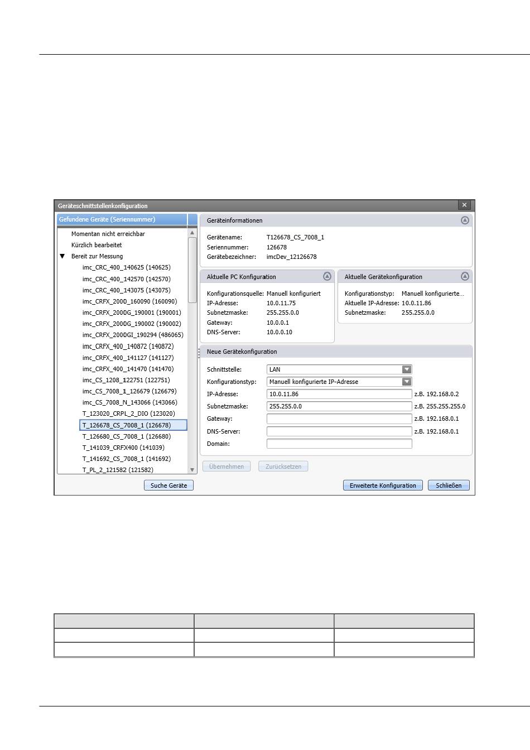The width and height of the screenshot is (530, 750).
Task: Select device imc_CRC_400_140625
Action: click(127, 267)
